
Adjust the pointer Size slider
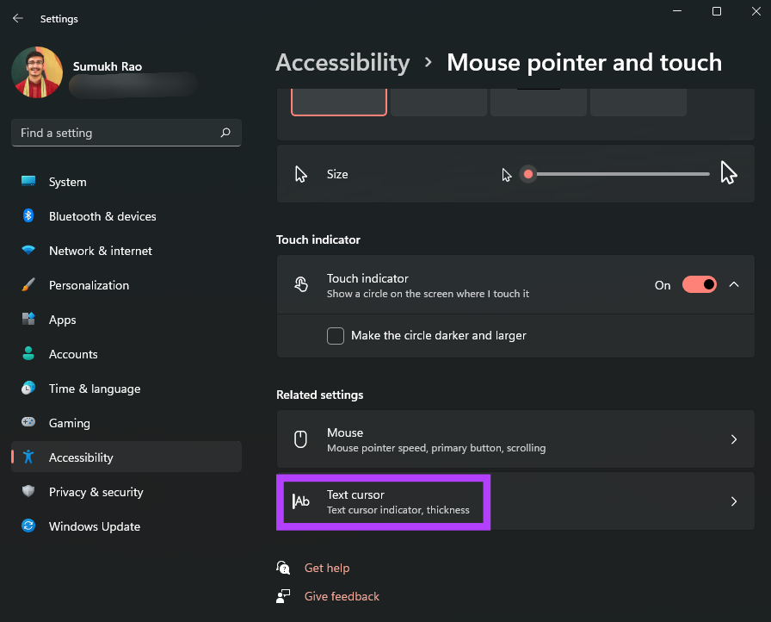pos(528,173)
